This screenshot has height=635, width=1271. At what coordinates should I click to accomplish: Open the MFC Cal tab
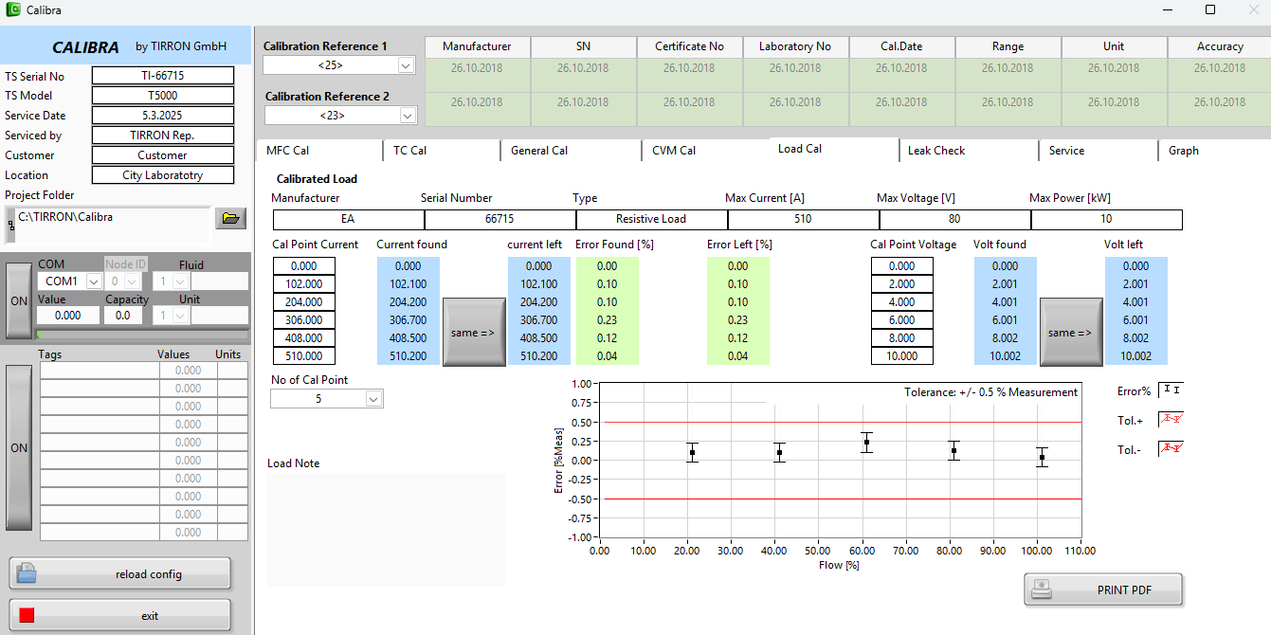(x=288, y=151)
